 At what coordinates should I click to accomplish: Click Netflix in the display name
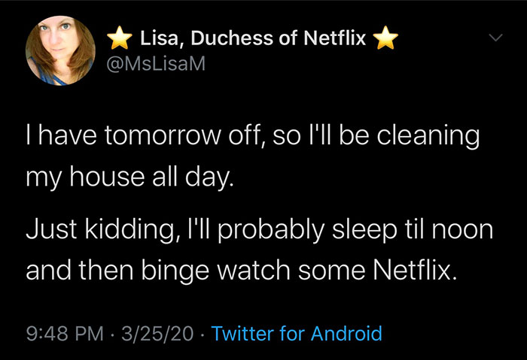click(334, 38)
